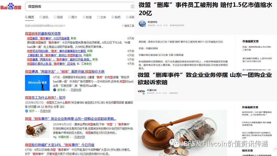
Task: Open article 划分12项重点扶持产业
Action: pyautogui.click(x=257, y=135)
